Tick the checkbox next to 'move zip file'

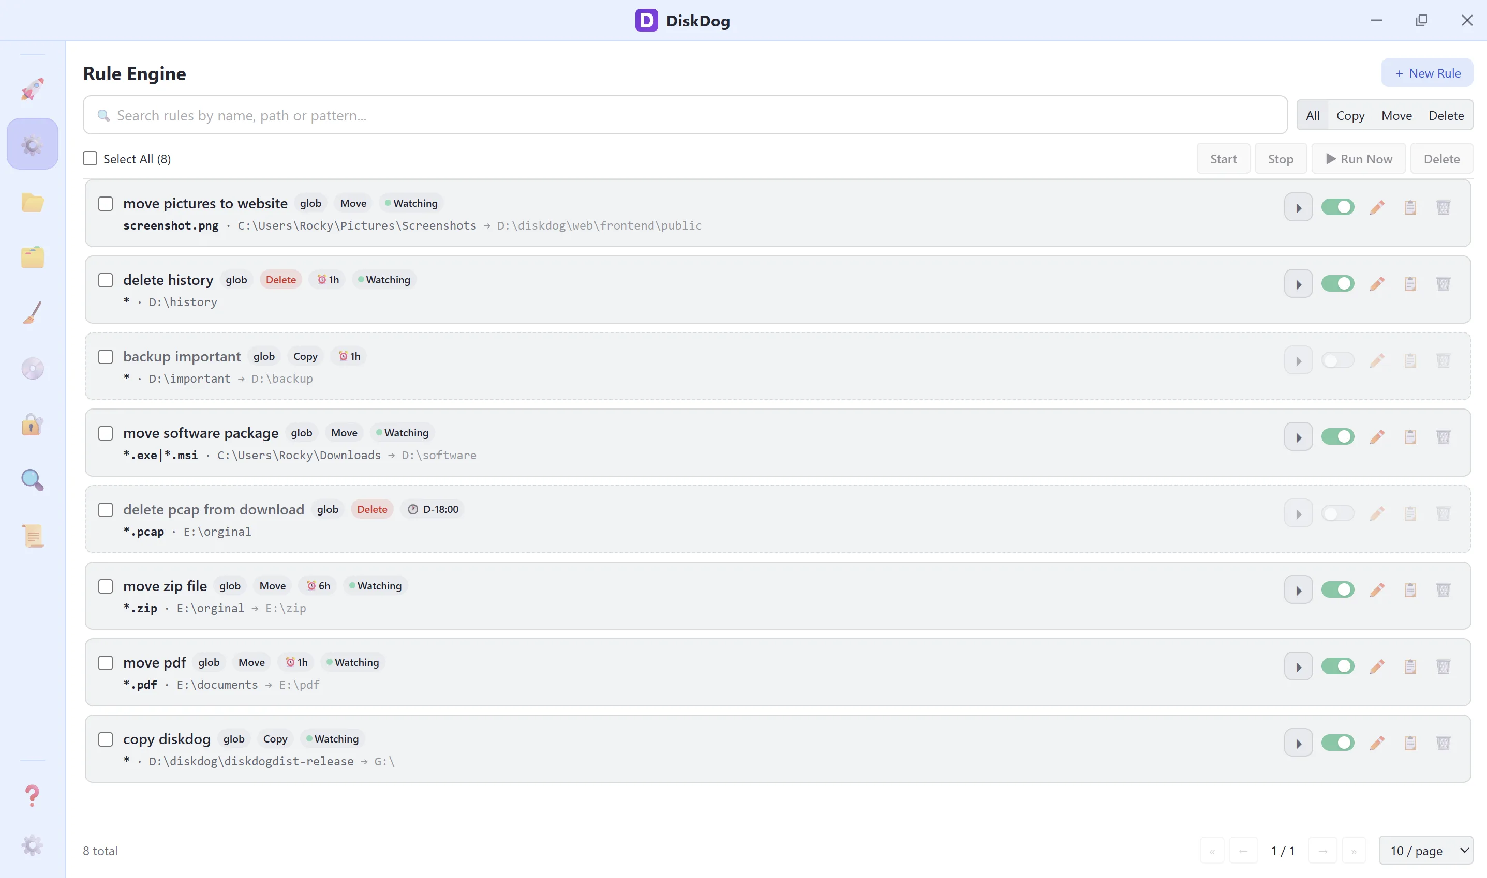pyautogui.click(x=106, y=586)
